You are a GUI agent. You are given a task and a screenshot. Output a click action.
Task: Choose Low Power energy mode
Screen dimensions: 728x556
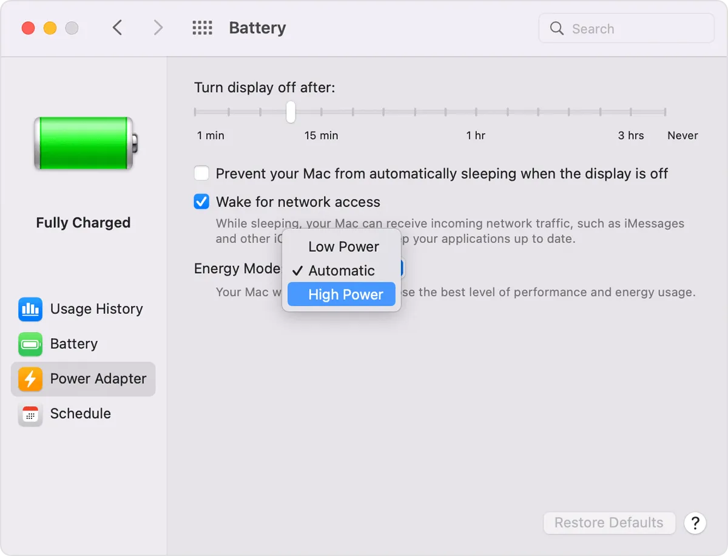343,246
